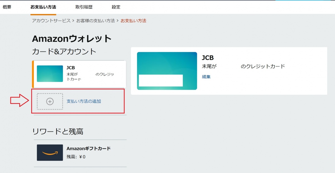Viewport: 335px width, 173px height.
Task: Switch to the 取引履歴 tab
Action: [84, 7]
